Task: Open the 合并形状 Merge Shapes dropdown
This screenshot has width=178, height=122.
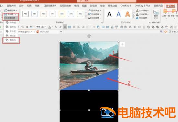Action: 11,18
